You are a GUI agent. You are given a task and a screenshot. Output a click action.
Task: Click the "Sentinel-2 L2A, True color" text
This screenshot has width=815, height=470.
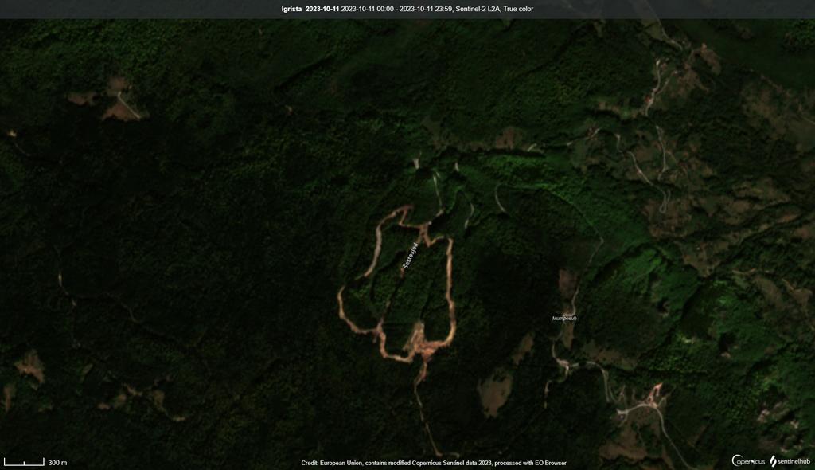pyautogui.click(x=494, y=9)
